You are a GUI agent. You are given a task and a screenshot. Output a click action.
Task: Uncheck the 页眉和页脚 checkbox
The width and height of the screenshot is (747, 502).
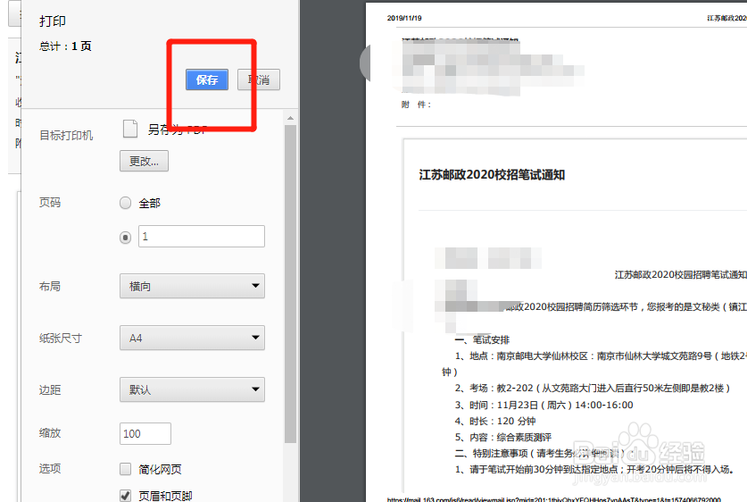click(x=125, y=496)
